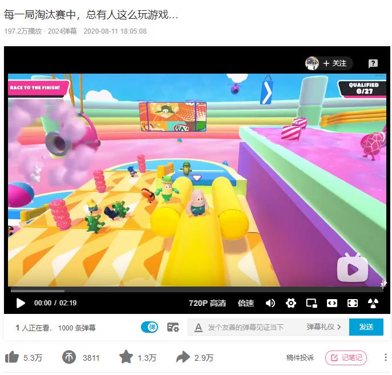Click the 1.3万 favorite count
Viewport: 392px width, 375px height.
click(x=147, y=358)
